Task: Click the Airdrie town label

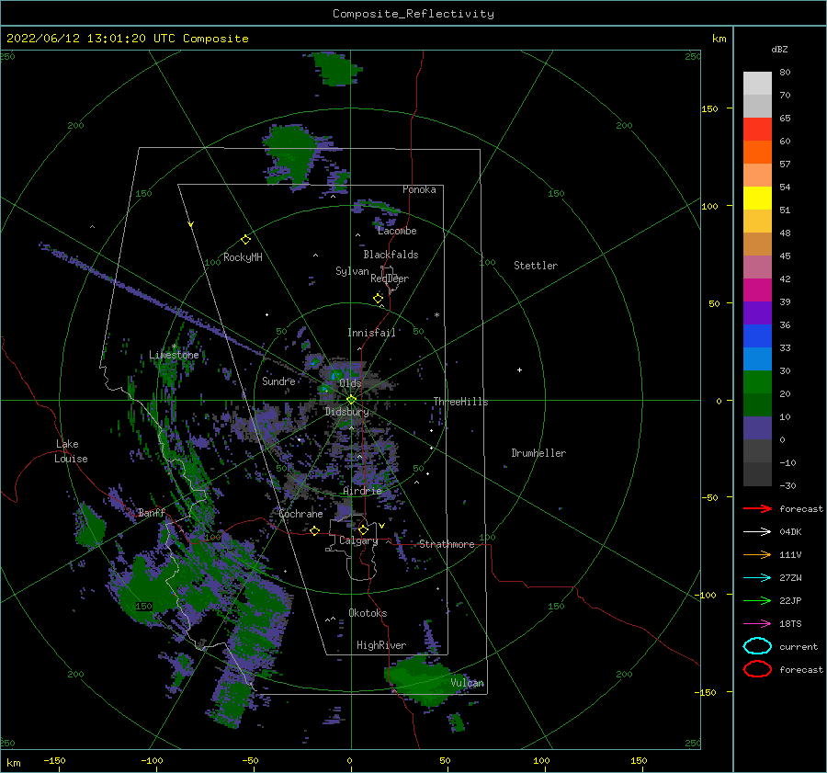Action: pos(362,491)
